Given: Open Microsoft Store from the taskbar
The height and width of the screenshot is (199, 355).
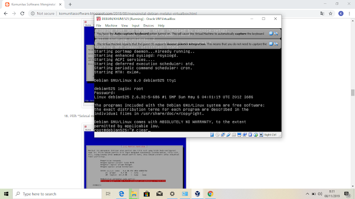Looking at the screenshot, I should (146, 194).
